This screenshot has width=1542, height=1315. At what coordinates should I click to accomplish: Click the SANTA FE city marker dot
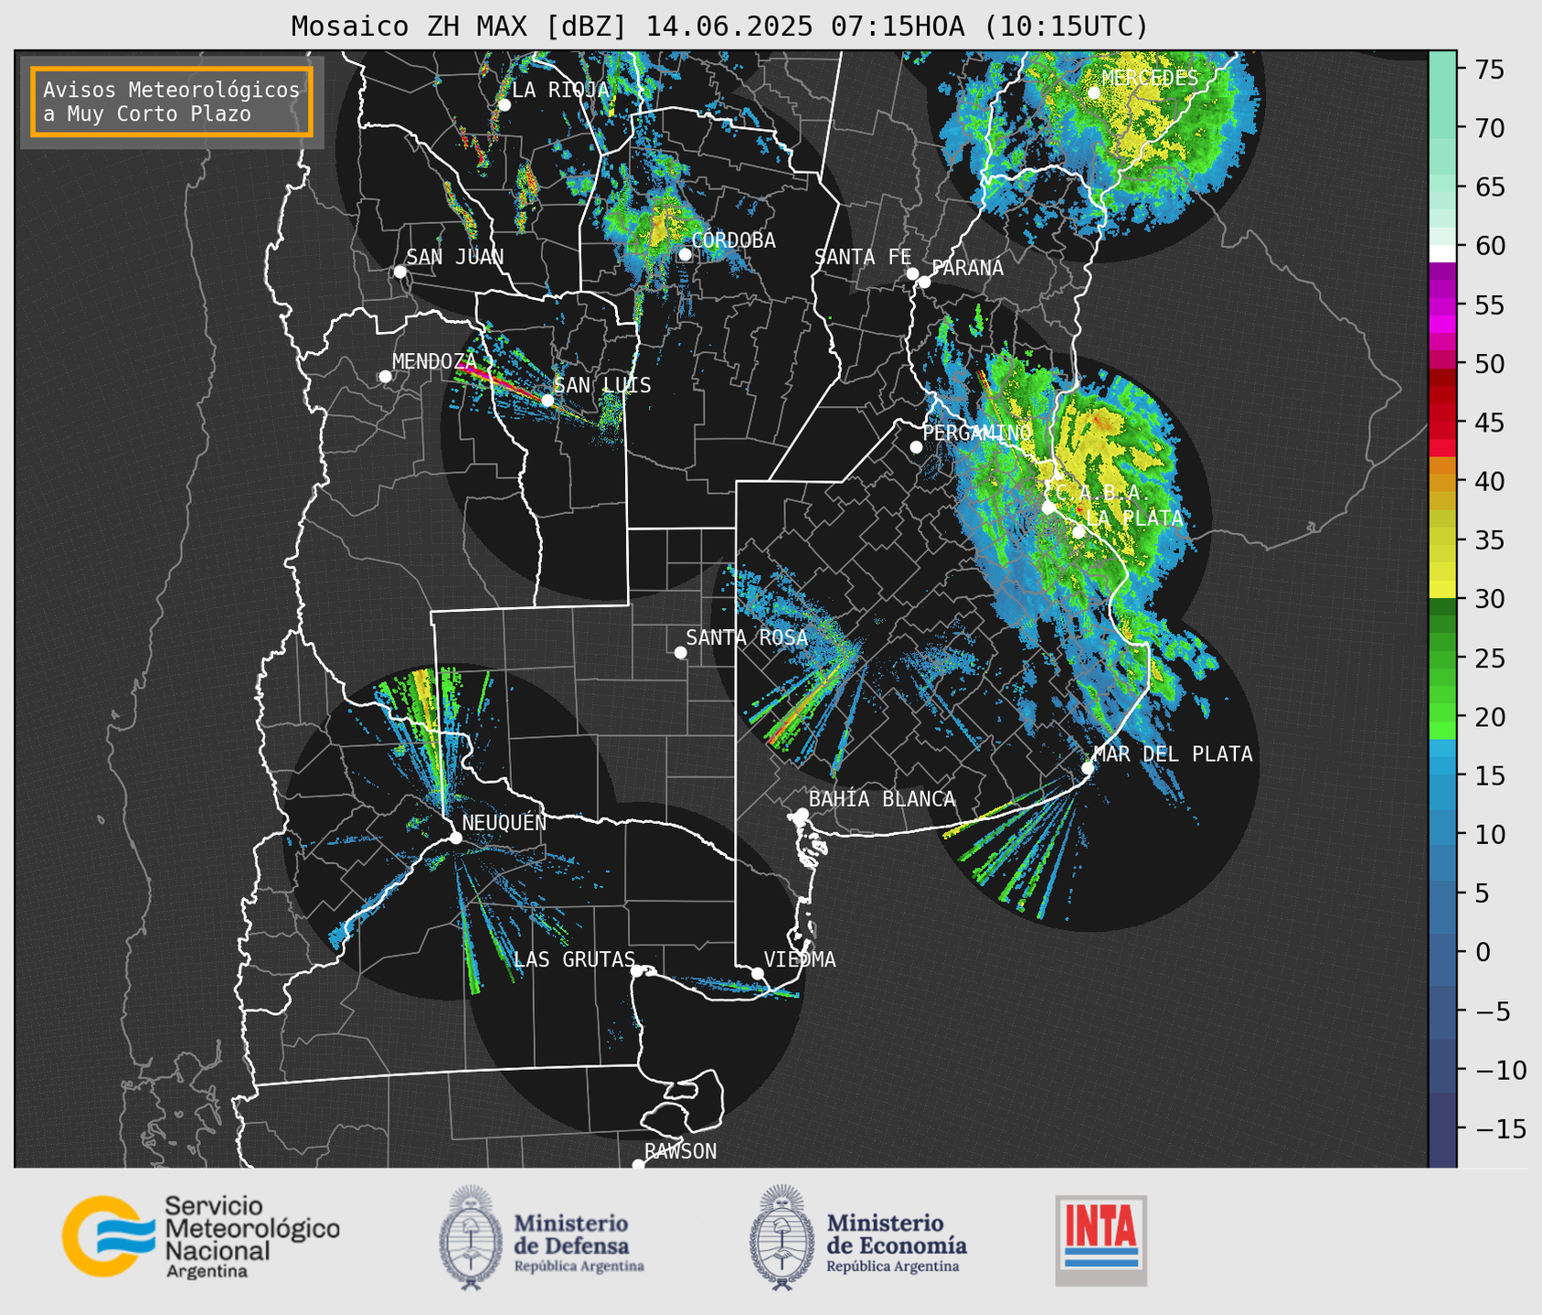click(912, 273)
